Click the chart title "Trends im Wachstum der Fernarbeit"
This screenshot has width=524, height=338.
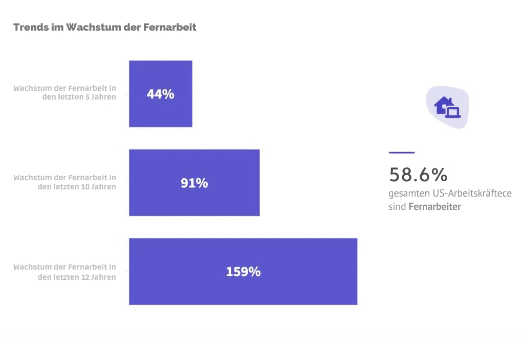(x=105, y=27)
